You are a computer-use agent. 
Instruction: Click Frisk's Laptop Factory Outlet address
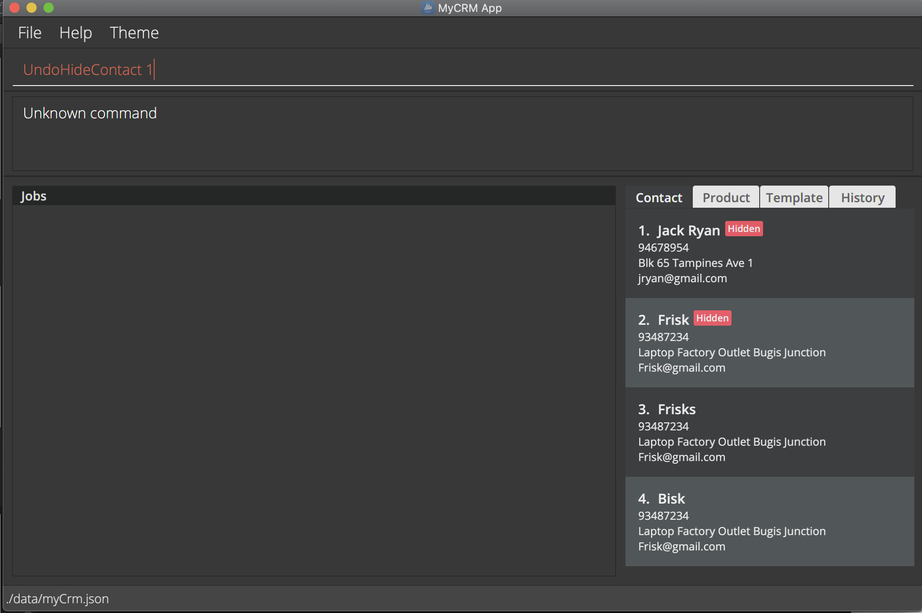(732, 352)
